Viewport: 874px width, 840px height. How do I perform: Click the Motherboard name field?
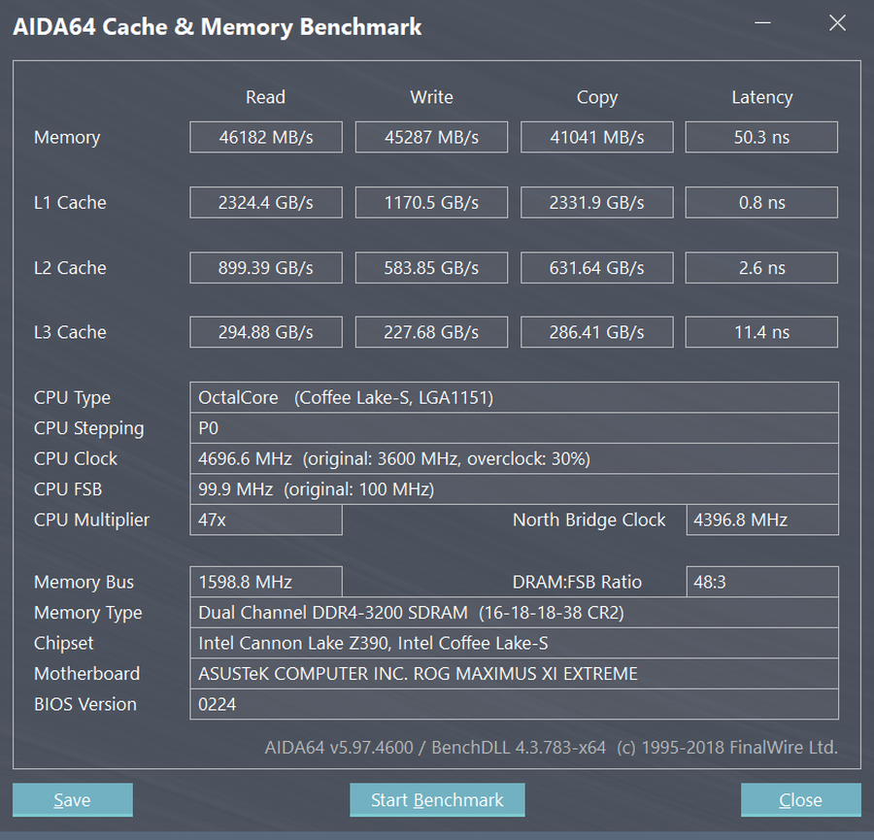tap(514, 673)
